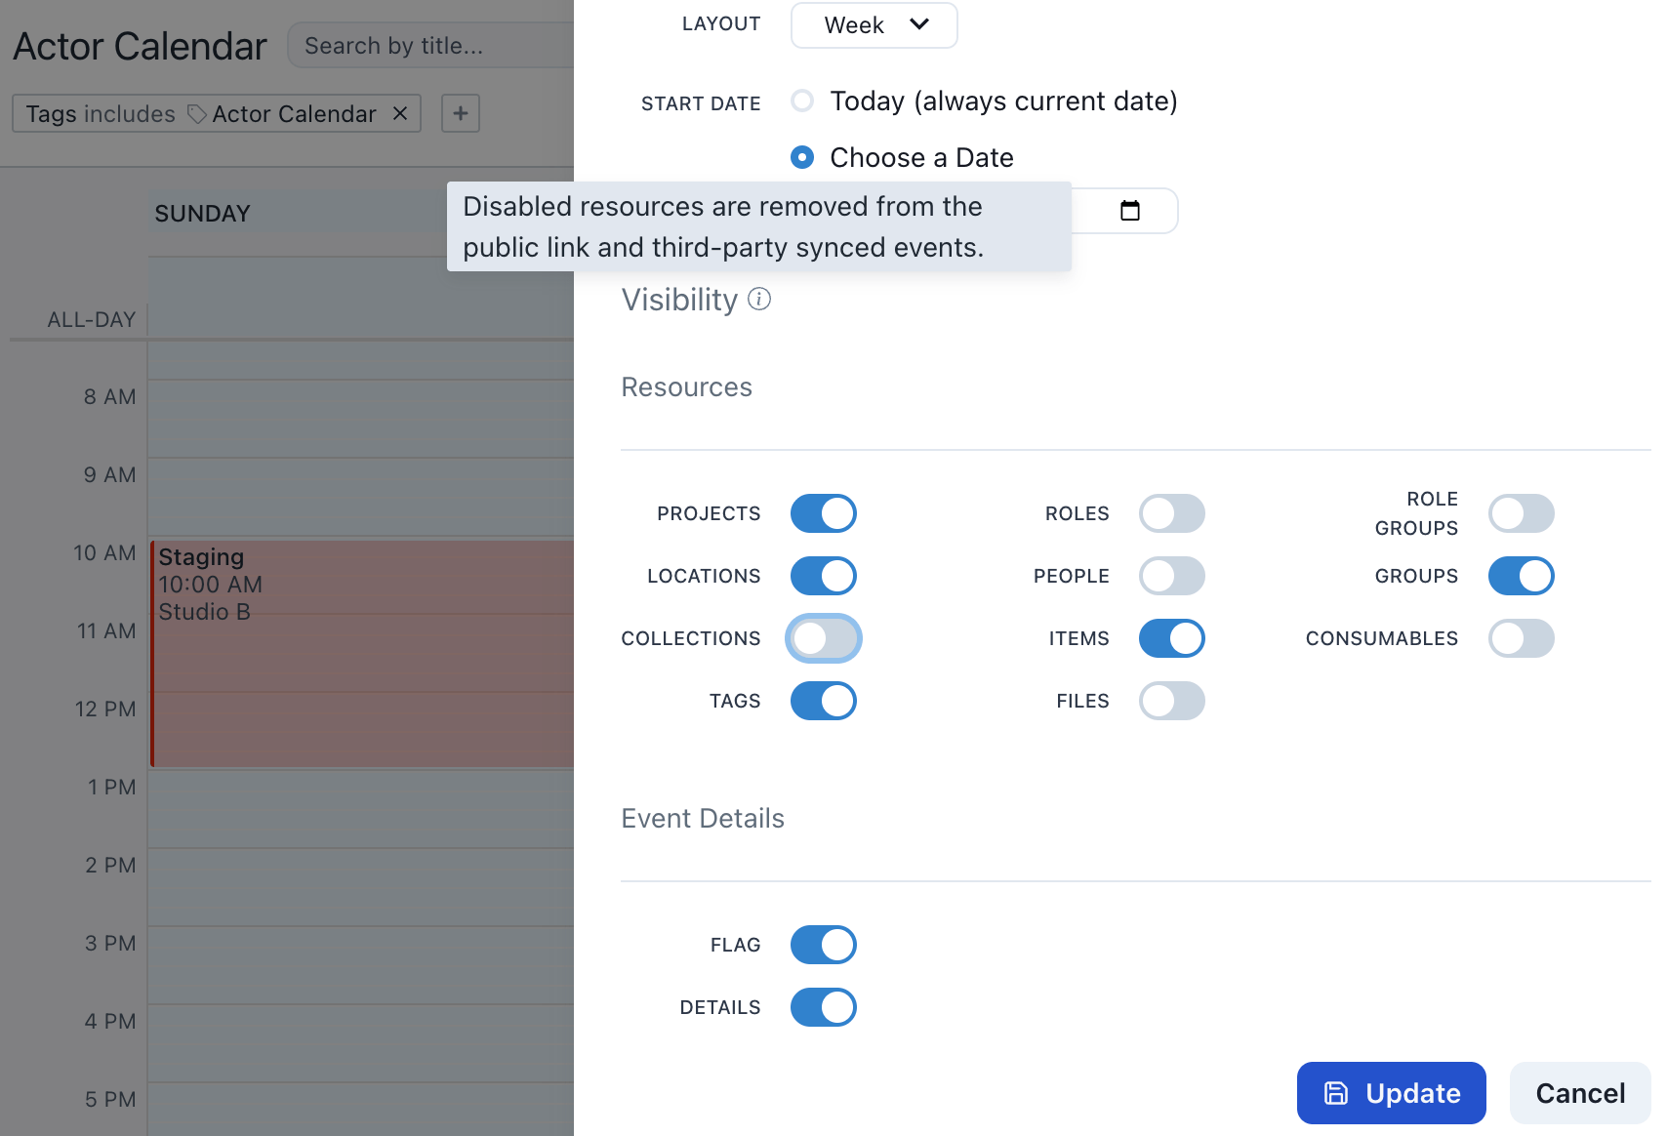The height and width of the screenshot is (1136, 1667).
Task: Click the tag icon in filter chip
Action: (197, 114)
